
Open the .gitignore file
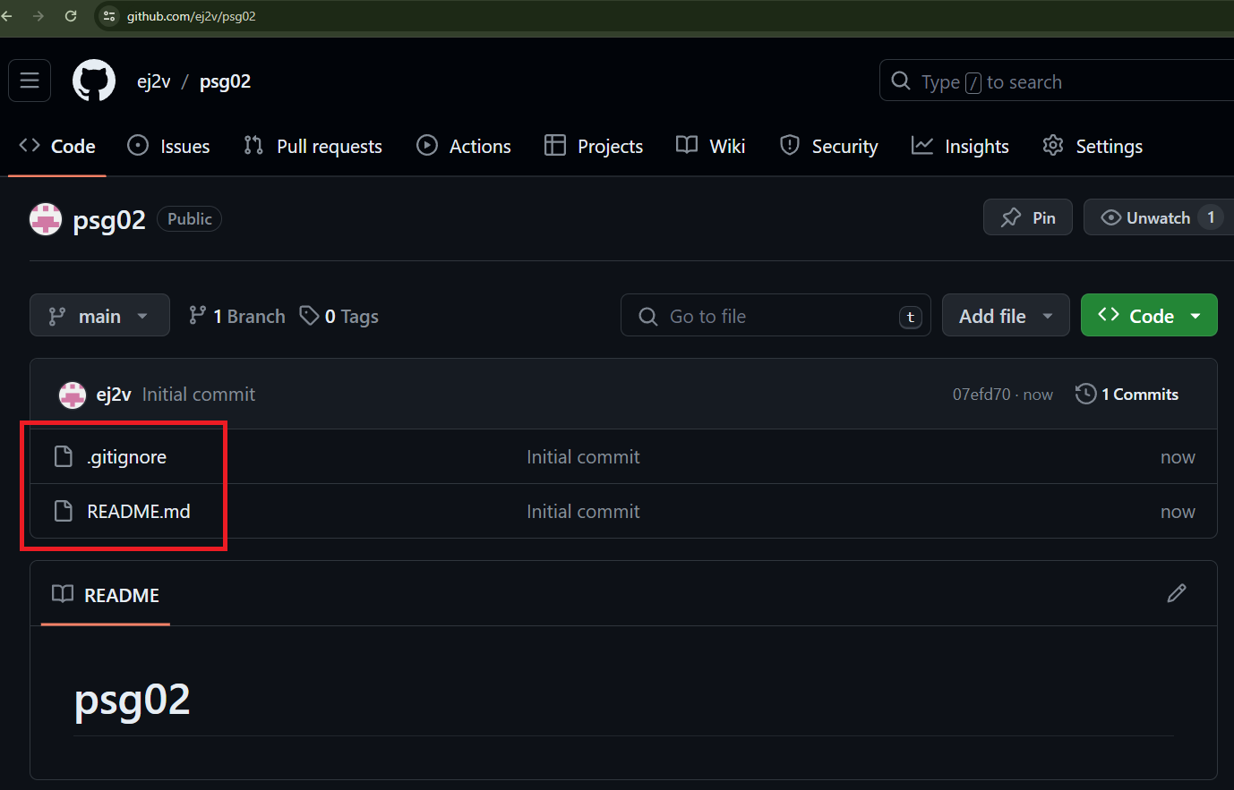pos(127,457)
